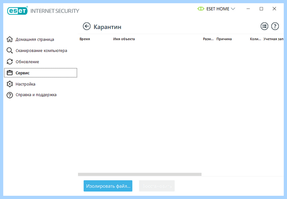This screenshot has width=287, height=199.
Task: Click the INTERNET SECURITY title text
Action: (x=55, y=11)
